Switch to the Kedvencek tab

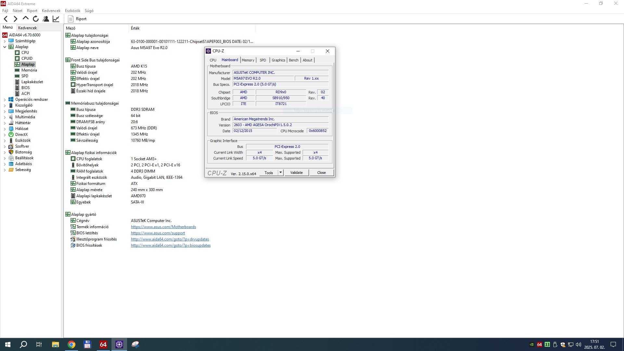point(27,28)
